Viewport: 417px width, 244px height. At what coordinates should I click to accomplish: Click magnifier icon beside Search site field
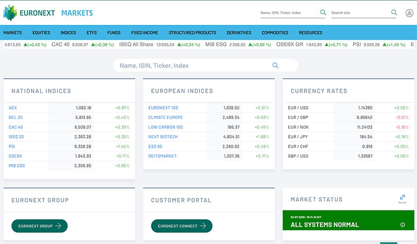[x=394, y=12]
